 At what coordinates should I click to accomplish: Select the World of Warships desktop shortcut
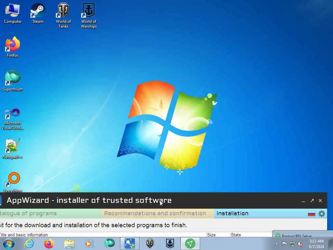click(x=89, y=16)
